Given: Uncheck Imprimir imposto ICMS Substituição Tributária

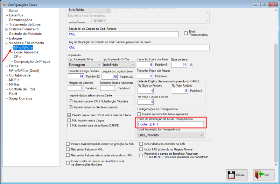Looking at the screenshot, I should pos(71,101).
